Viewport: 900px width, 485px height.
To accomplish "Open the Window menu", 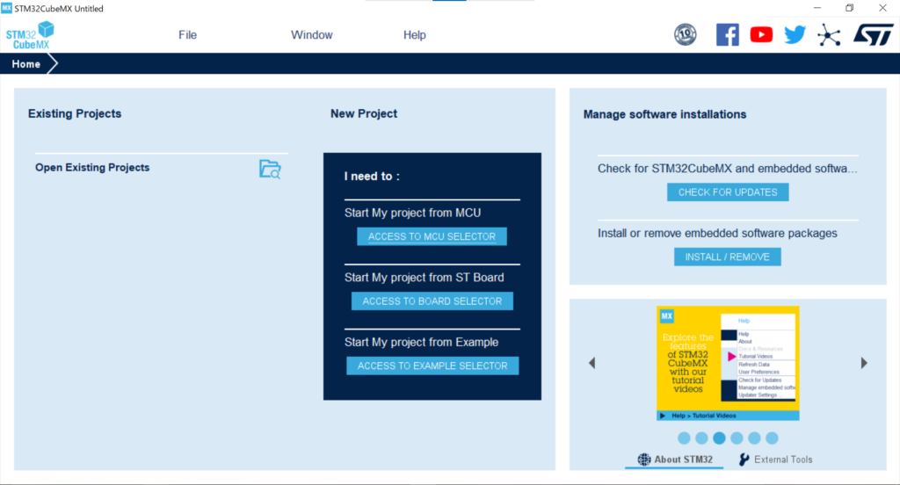I will tap(312, 35).
